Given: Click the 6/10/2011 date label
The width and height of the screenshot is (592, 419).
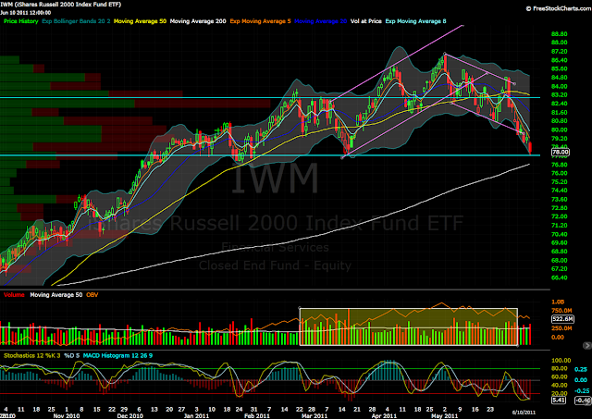Looking at the screenshot, I should [524, 413].
